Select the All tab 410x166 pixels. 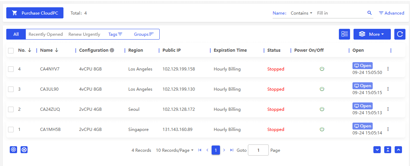click(x=16, y=34)
